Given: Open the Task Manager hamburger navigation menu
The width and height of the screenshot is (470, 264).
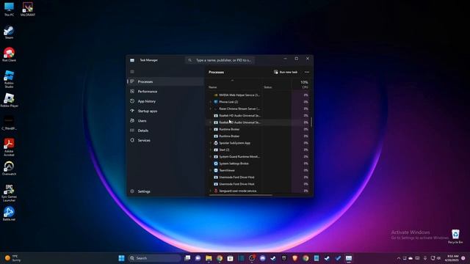Looking at the screenshot, I should tap(132, 72).
